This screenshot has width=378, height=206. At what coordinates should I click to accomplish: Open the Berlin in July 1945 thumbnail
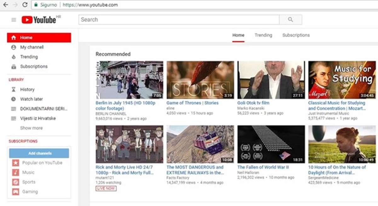[x=129, y=80]
